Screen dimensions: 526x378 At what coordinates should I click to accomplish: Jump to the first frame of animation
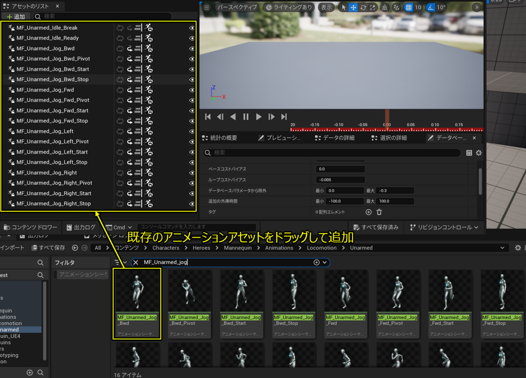(208, 117)
